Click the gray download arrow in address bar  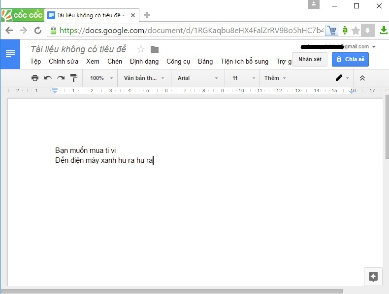[x=367, y=31]
